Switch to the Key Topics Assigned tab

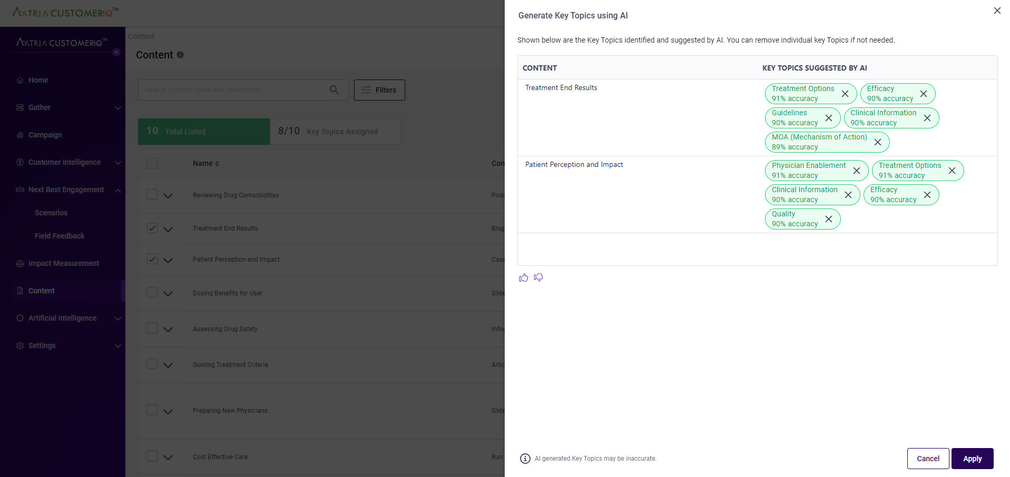click(x=336, y=132)
